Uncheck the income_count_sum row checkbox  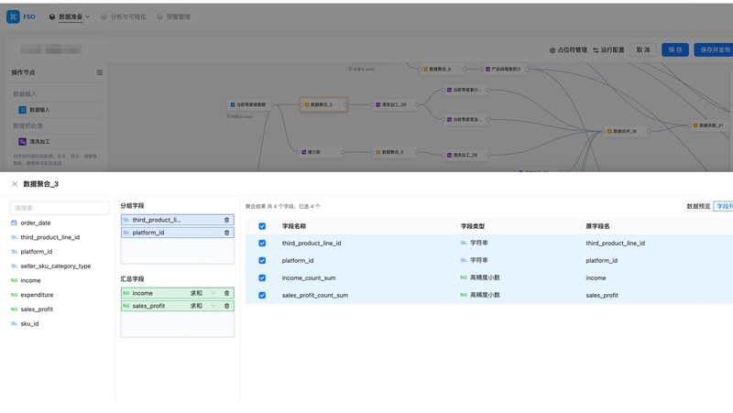point(262,277)
